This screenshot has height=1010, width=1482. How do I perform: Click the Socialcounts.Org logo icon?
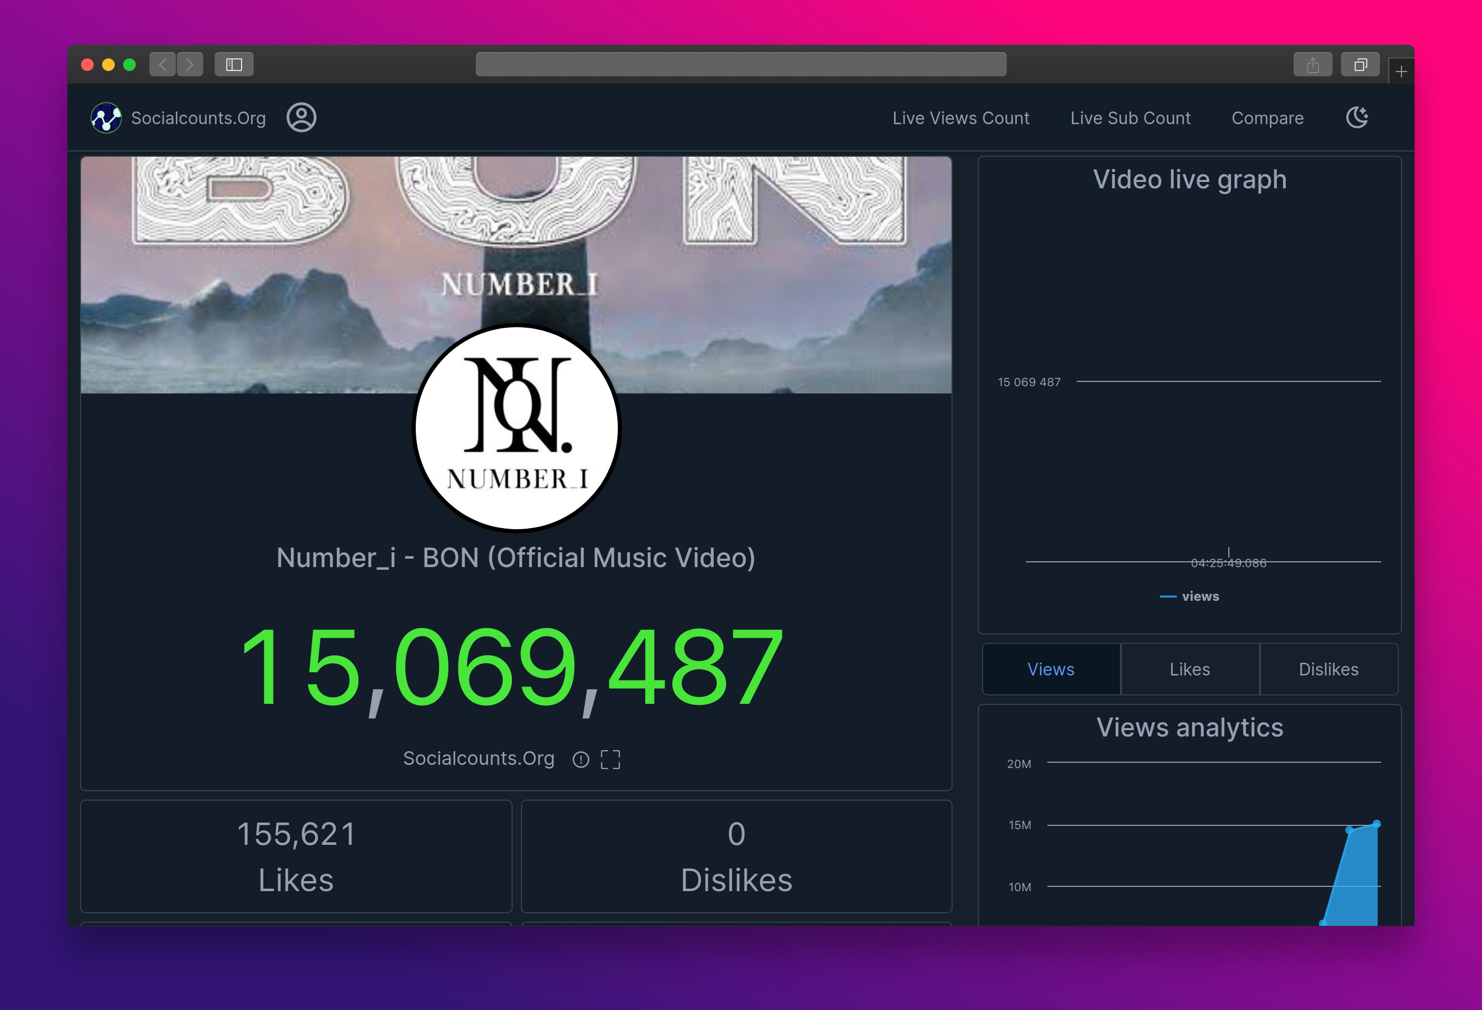[x=106, y=118]
